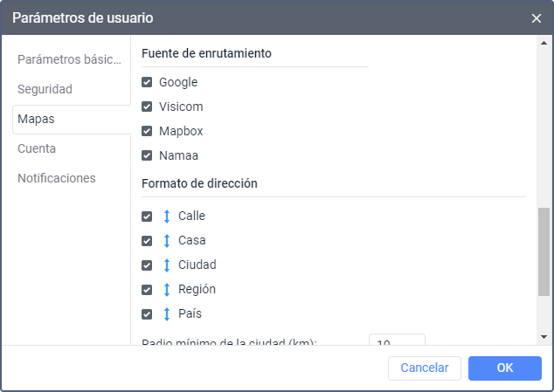Uncheck the Calle address format checkbox
Image resolution: width=554 pixels, height=392 pixels.
147,216
